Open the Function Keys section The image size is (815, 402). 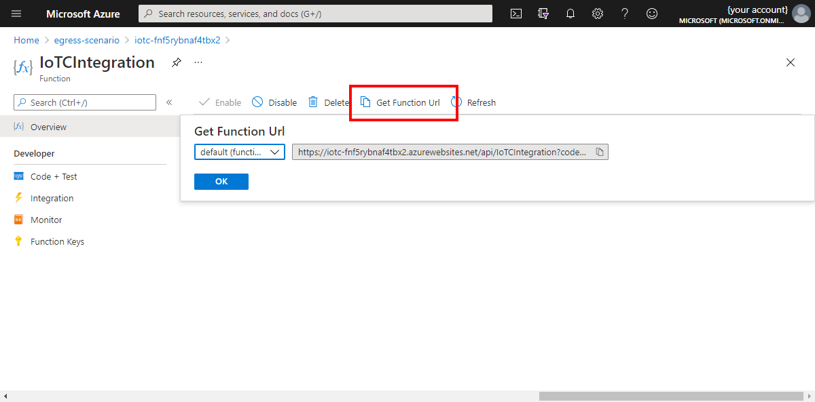tap(57, 241)
